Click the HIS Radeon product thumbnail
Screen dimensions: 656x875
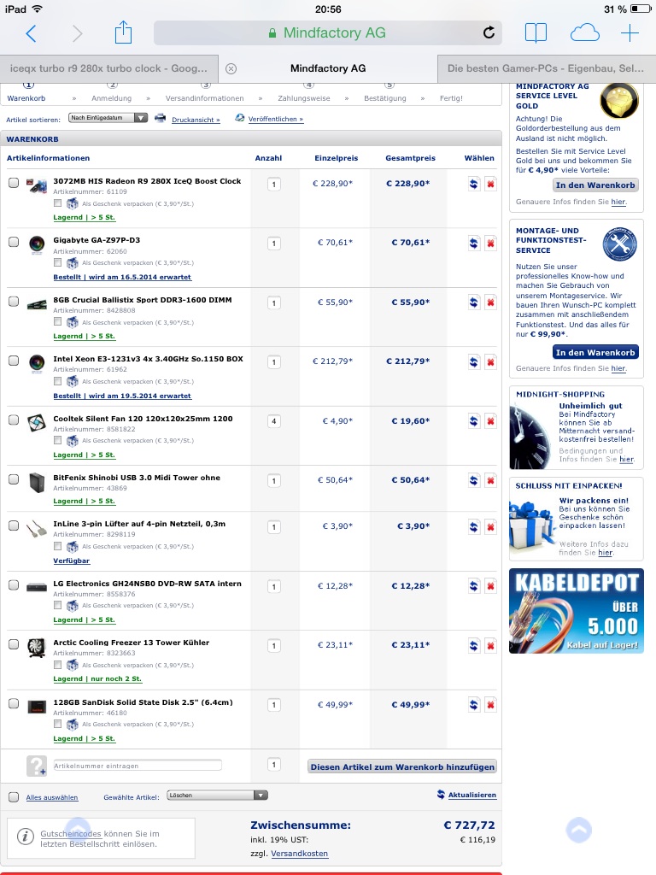(x=37, y=185)
